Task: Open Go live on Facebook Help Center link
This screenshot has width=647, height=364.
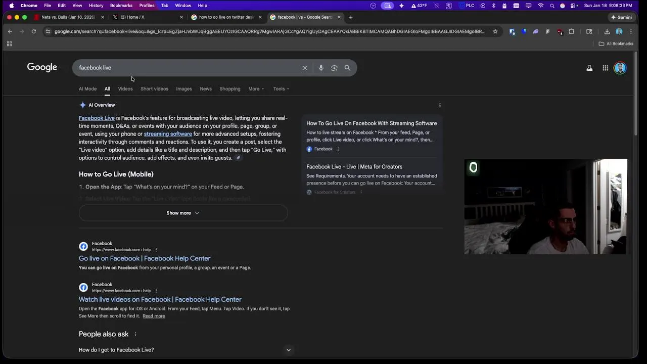Action: pyautogui.click(x=145, y=258)
